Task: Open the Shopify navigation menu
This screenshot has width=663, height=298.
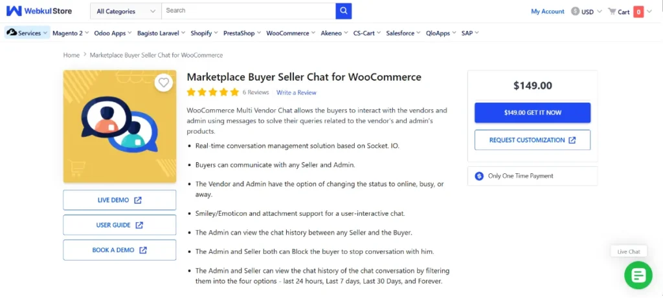Action: tap(203, 33)
